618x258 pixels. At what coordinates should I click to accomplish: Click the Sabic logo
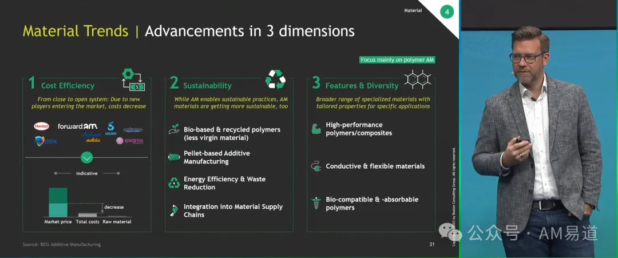point(90,138)
